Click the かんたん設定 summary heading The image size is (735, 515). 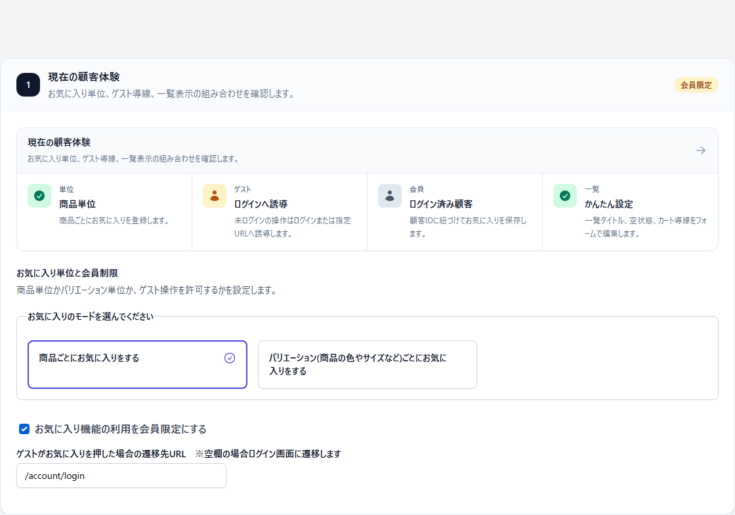[608, 204]
